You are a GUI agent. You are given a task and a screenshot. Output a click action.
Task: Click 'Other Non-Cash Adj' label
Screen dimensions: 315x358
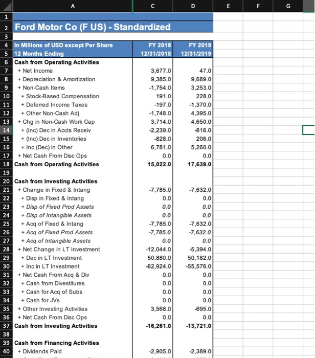coord(50,113)
